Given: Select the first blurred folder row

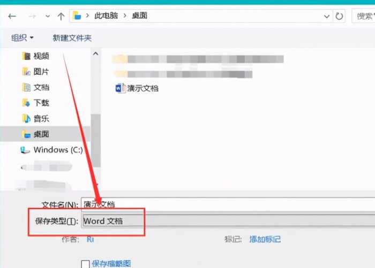Looking at the screenshot, I should (198, 59).
